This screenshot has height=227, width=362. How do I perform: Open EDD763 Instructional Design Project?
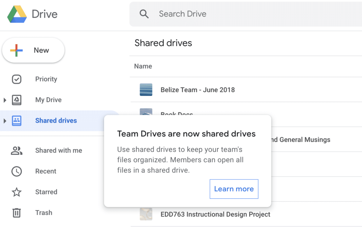tap(215, 214)
